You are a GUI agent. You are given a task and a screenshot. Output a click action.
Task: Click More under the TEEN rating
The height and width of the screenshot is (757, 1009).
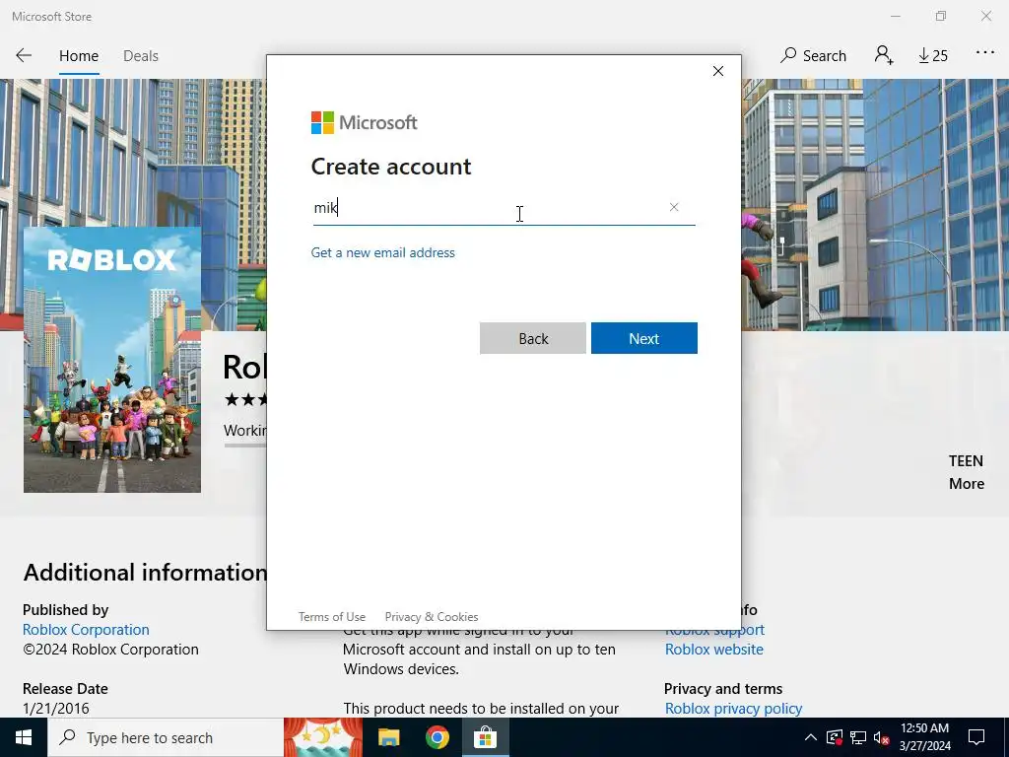pos(967,484)
